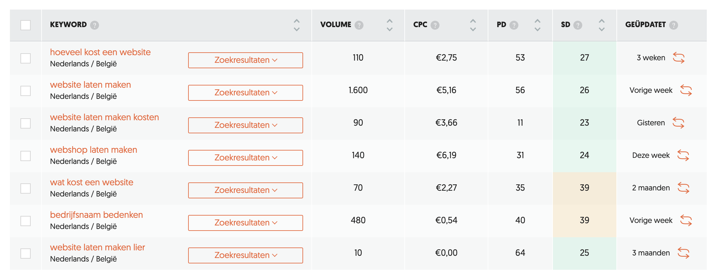Refresh the 'webshop laten maken' row
The image size is (718, 280).
[x=683, y=156]
